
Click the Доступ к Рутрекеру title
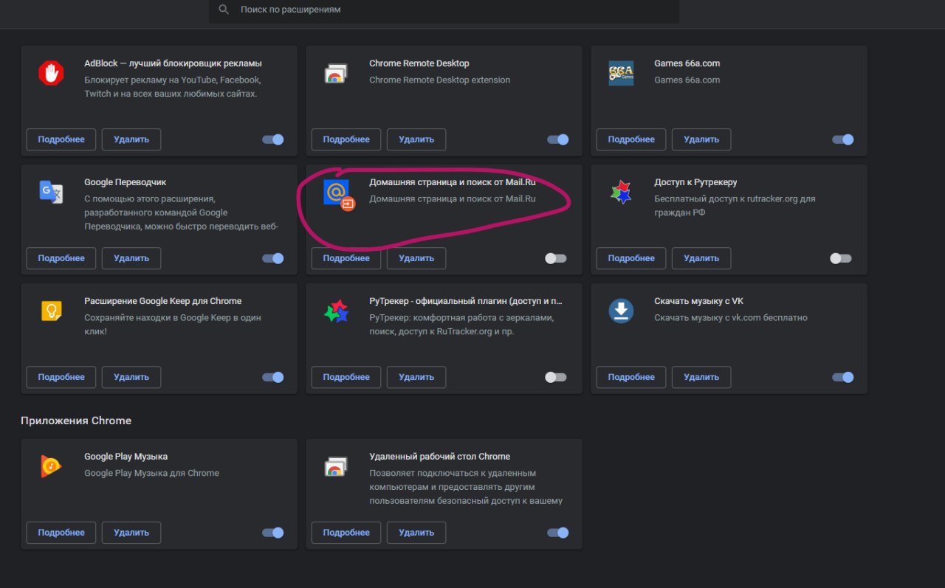coord(695,182)
